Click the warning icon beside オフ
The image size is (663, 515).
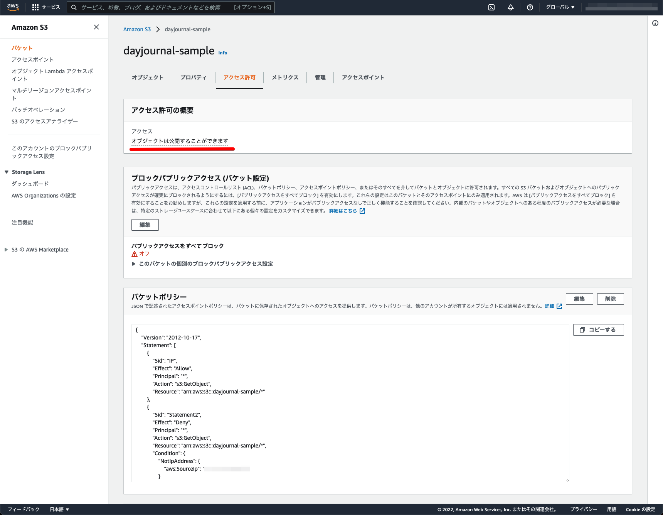[135, 254]
